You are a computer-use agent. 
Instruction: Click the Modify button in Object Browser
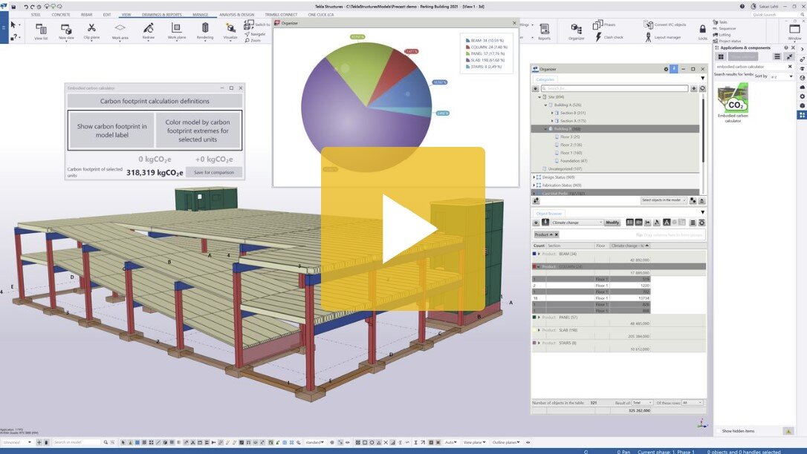click(612, 223)
